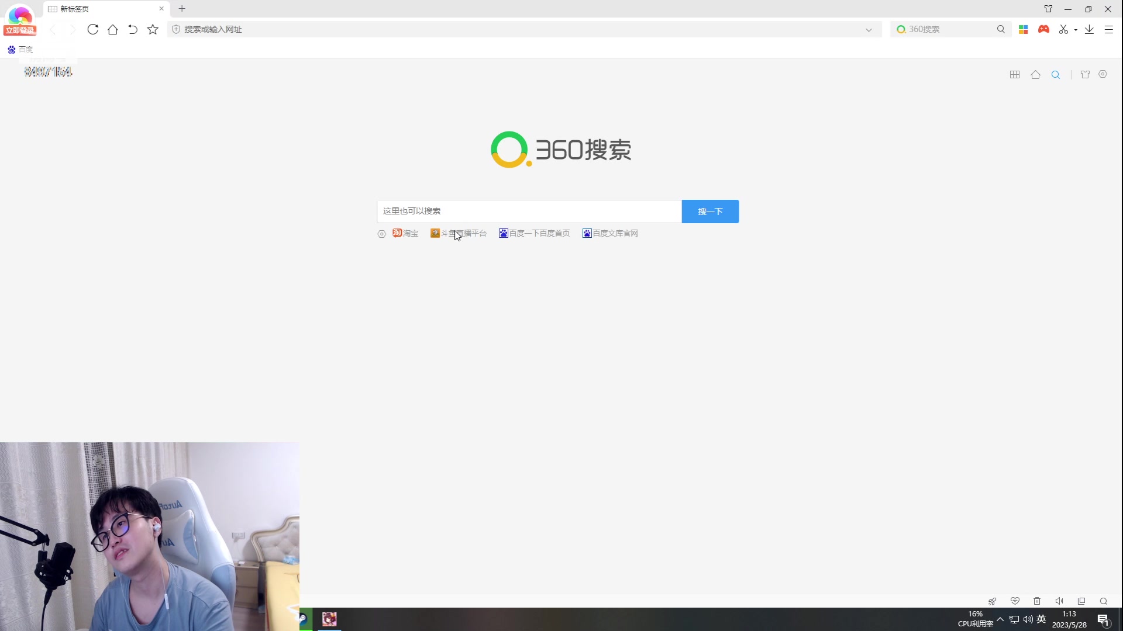Select the screenshot scissors tool in the toolbar
The height and width of the screenshot is (631, 1123).
click(x=1063, y=29)
